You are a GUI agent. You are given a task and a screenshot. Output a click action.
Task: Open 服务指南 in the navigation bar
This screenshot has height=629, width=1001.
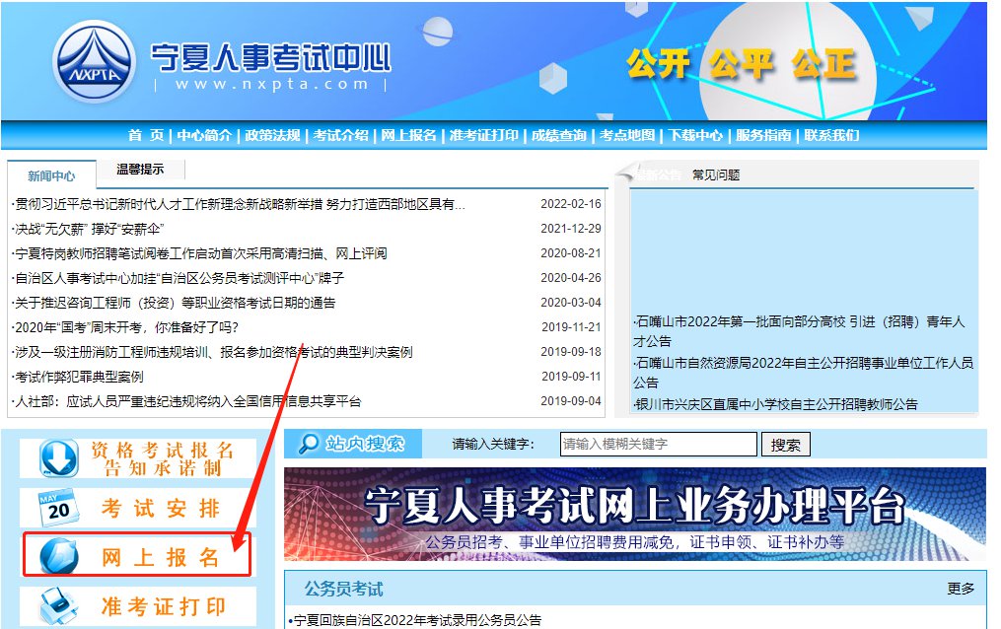[x=763, y=135]
